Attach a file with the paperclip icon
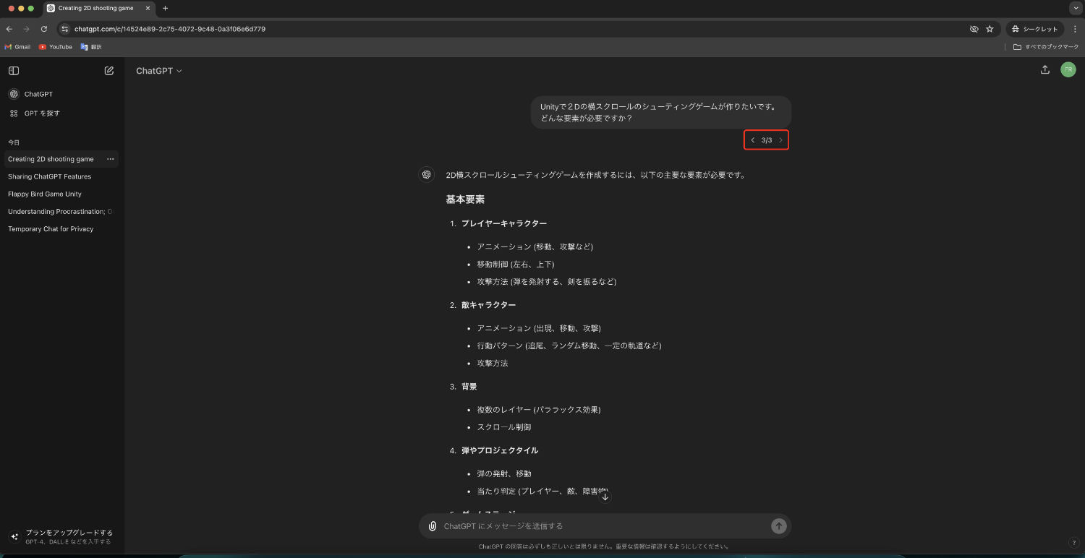The height and width of the screenshot is (558, 1085). (433, 526)
